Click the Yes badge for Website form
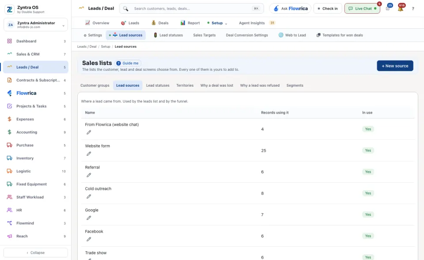 pyautogui.click(x=368, y=150)
